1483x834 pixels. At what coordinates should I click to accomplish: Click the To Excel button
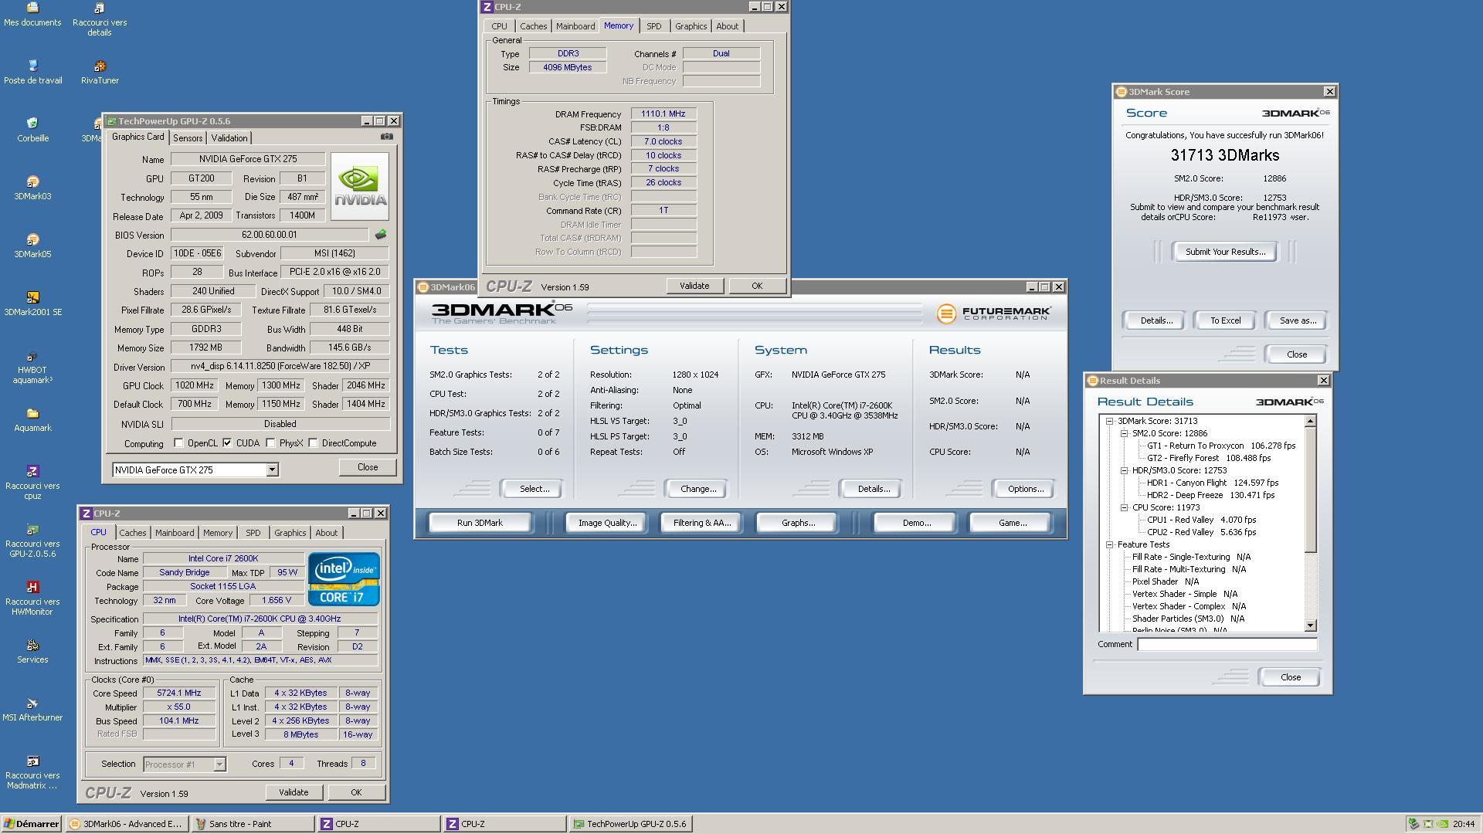(x=1225, y=320)
